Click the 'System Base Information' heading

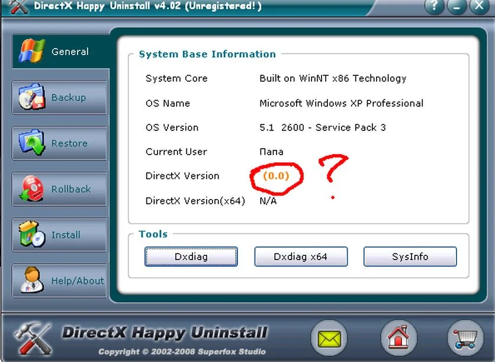pyautogui.click(x=207, y=54)
